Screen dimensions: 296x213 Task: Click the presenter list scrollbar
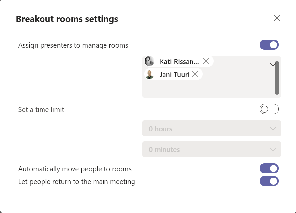click(277, 78)
